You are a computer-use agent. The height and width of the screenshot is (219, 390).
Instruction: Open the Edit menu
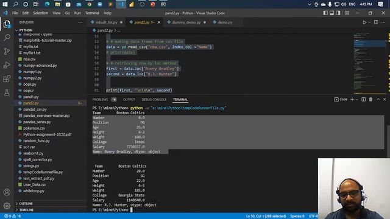(x=26, y=13)
